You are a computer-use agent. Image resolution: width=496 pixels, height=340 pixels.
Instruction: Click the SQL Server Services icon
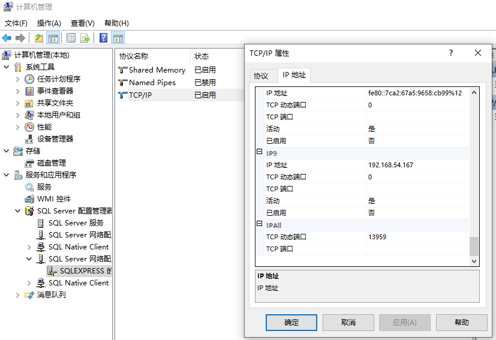click(41, 223)
